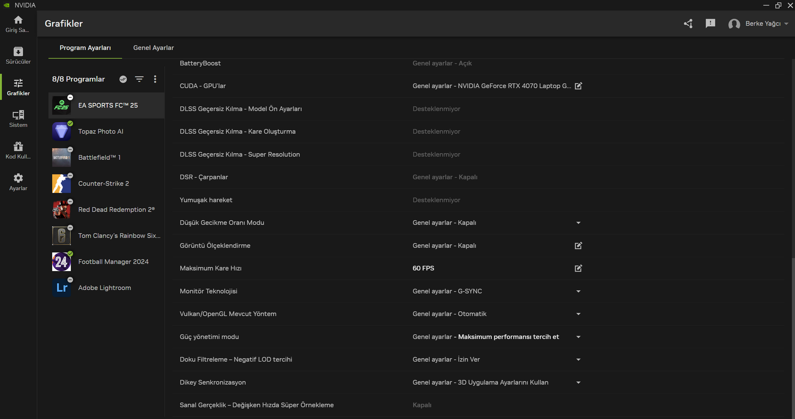Expand the Dikey Senkronizasyon dropdown
The width and height of the screenshot is (795, 419).
tap(578, 383)
